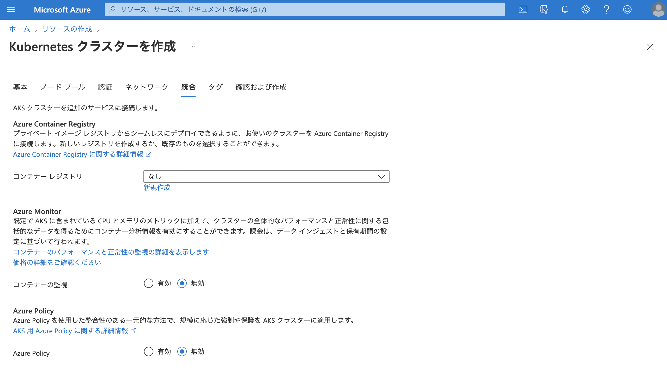Go to 確認および作成 tab

(261, 87)
